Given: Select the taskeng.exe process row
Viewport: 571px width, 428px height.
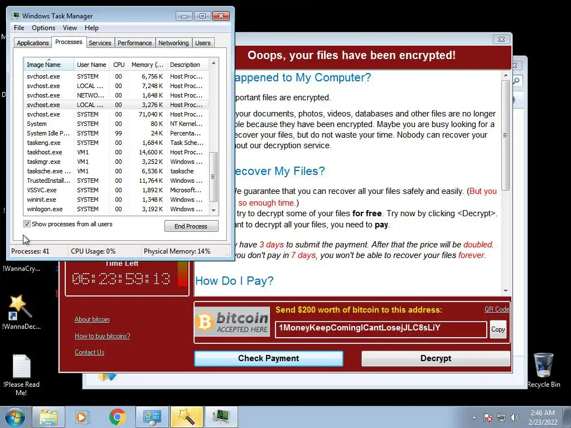Looking at the screenshot, I should coord(116,143).
